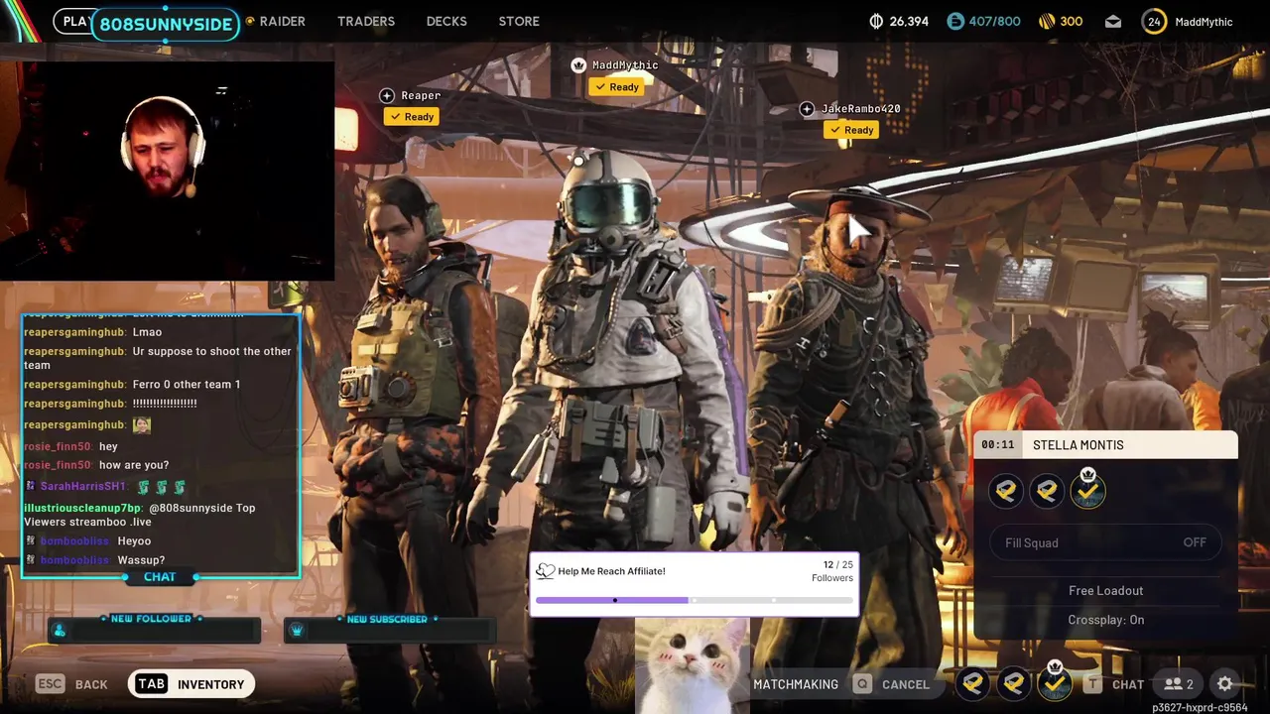This screenshot has width=1270, height=714.
Task: Click the JakeRambo420 player name label
Action: pyautogui.click(x=860, y=109)
